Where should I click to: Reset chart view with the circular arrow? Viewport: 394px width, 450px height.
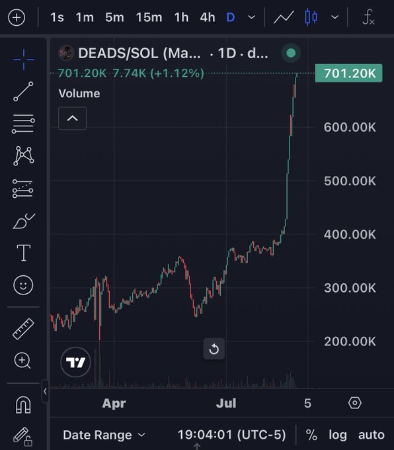coord(214,349)
